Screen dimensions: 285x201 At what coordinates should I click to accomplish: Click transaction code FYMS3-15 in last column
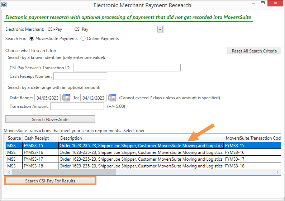click(x=252, y=146)
